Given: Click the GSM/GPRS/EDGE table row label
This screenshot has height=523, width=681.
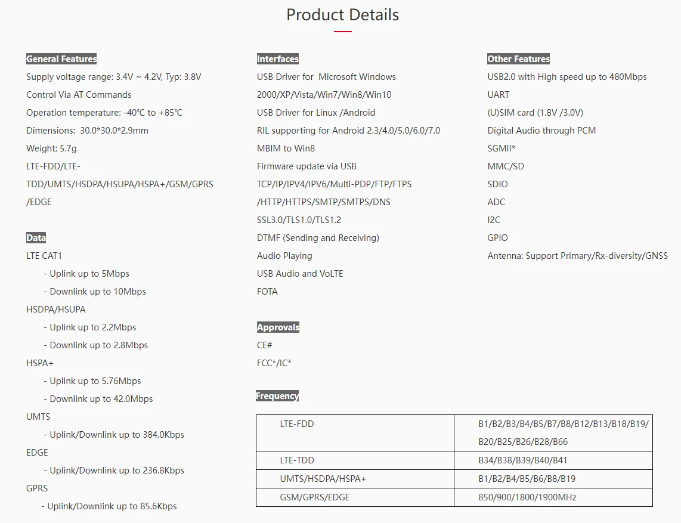Looking at the screenshot, I should (315, 497).
